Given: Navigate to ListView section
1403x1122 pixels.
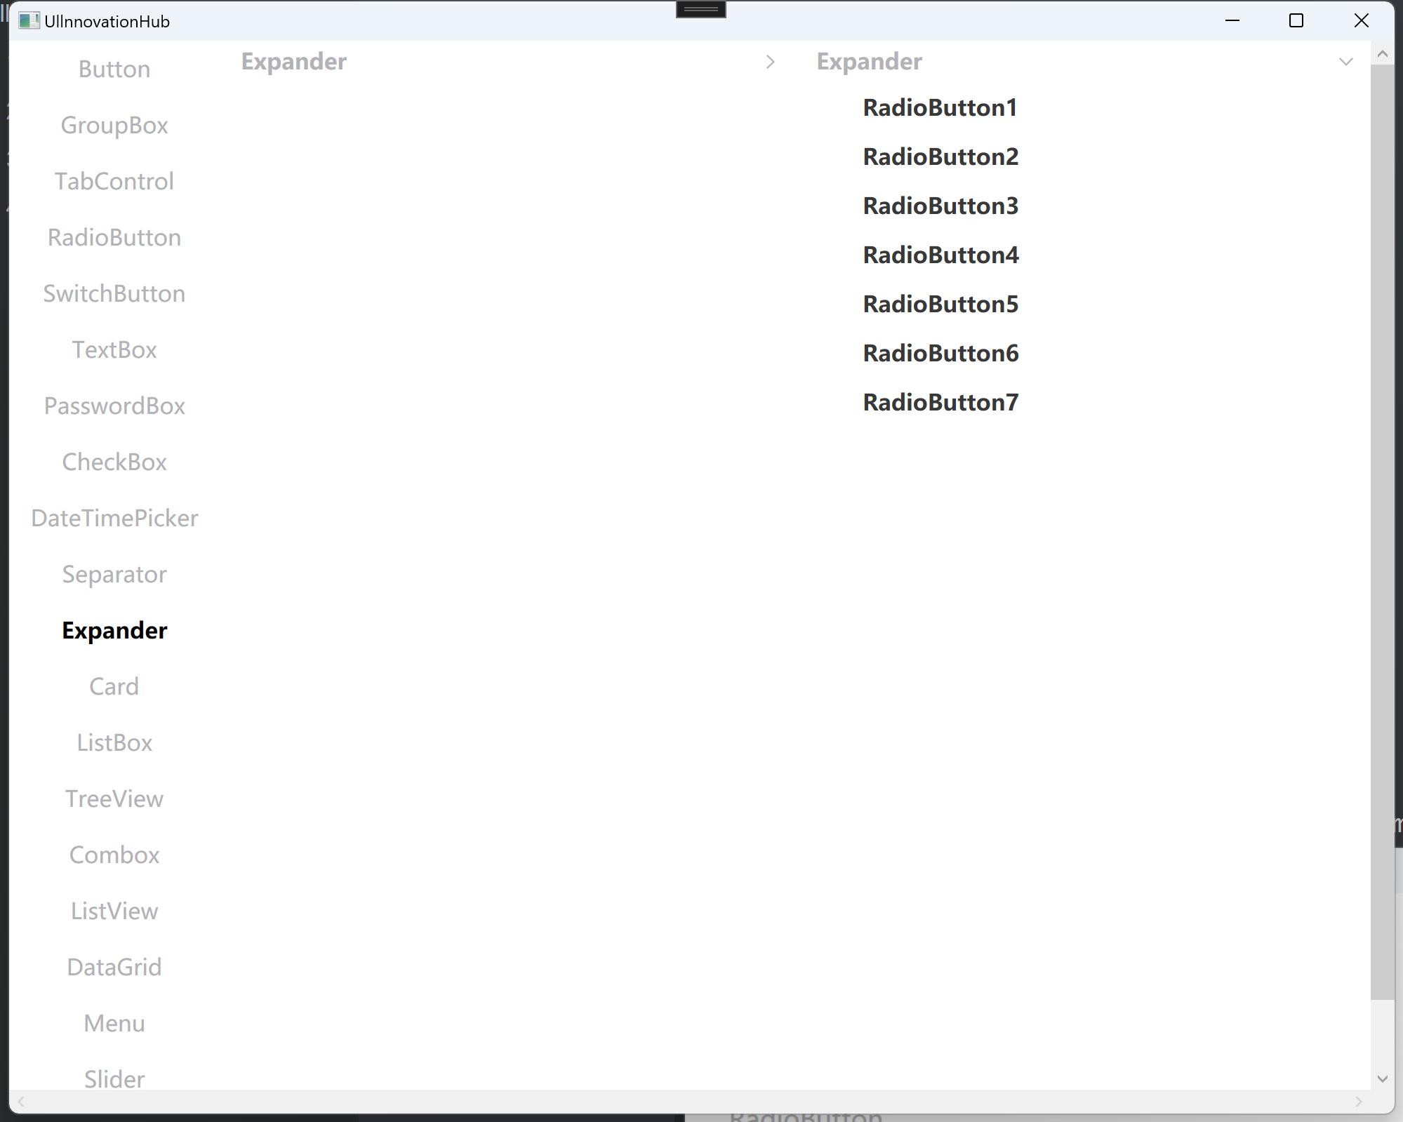Looking at the screenshot, I should click(x=114, y=911).
